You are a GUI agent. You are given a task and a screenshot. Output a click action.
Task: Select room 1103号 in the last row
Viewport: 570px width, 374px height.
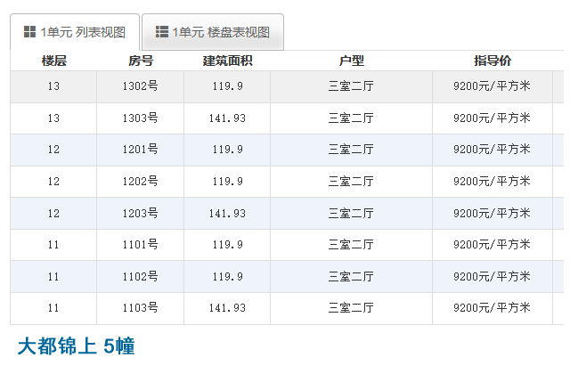pos(140,308)
